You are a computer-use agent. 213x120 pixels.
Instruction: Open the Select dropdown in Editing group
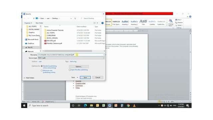tap(179, 25)
